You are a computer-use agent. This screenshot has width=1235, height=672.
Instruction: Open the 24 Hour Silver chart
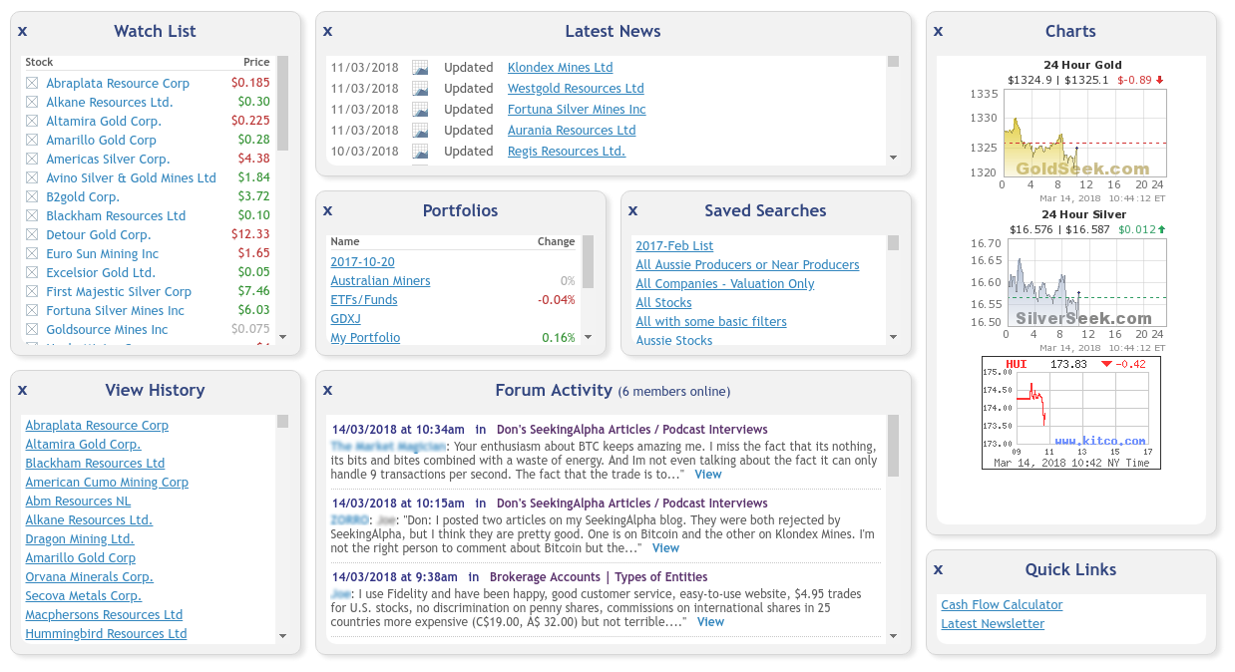(1082, 280)
